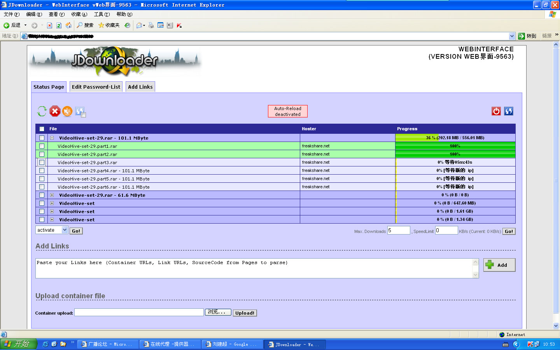
Task: Expand the VideoHive-set package of 1.61 GB
Action: pos(52,212)
